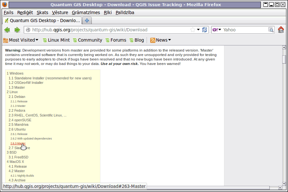Screen dimensions: 288x192
Task: Reload the page with the refresh icon
Action: click(205, 30)
